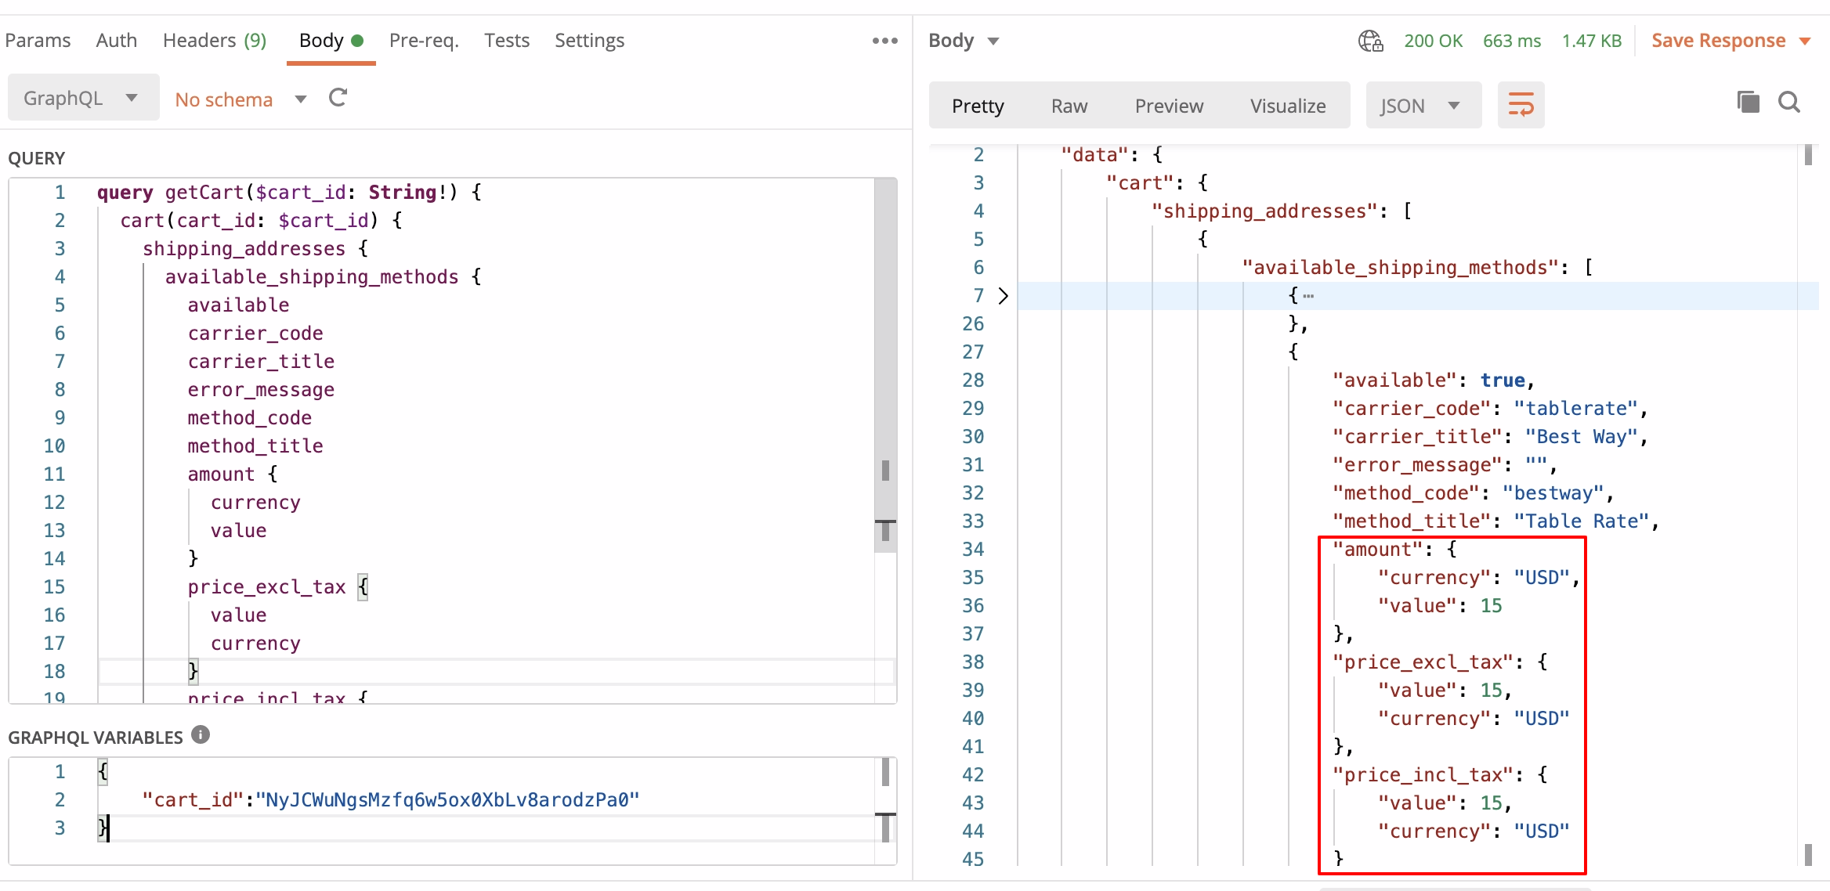Open the Pre-req. tab
The width and height of the screenshot is (1830, 891).
(424, 41)
